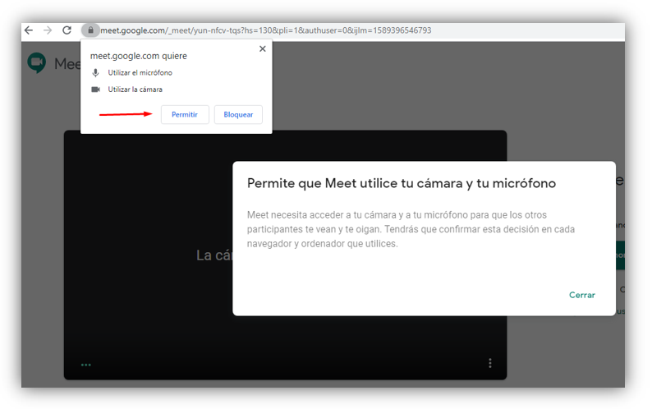This screenshot has width=652, height=409.
Task: Click the camera icon in permission popup
Action: pos(95,90)
